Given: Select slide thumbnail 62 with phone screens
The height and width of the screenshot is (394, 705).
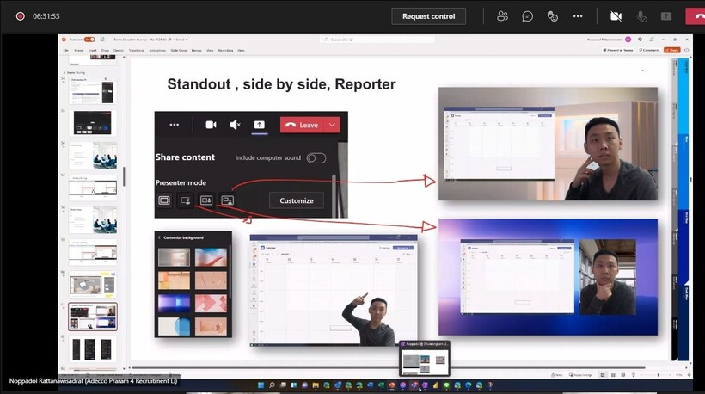Looking at the screenshot, I should click(93, 349).
